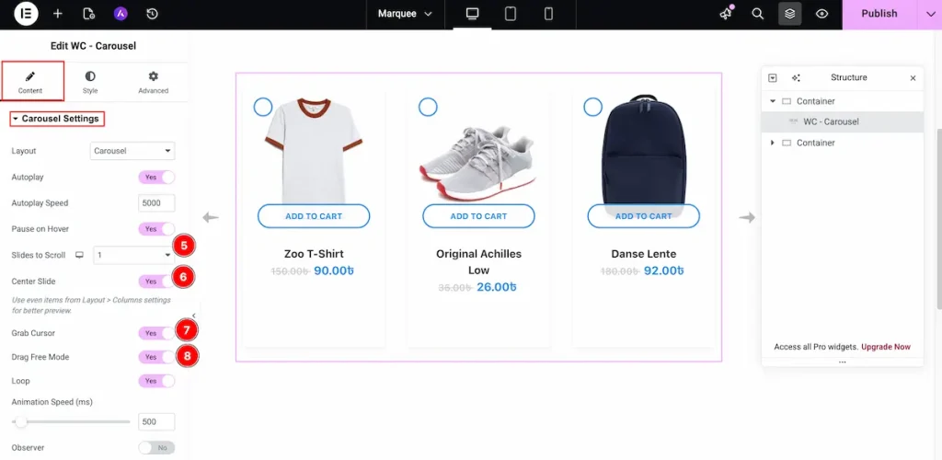The width and height of the screenshot is (942, 460).
Task: Open the Layout dropdown
Action: point(132,151)
